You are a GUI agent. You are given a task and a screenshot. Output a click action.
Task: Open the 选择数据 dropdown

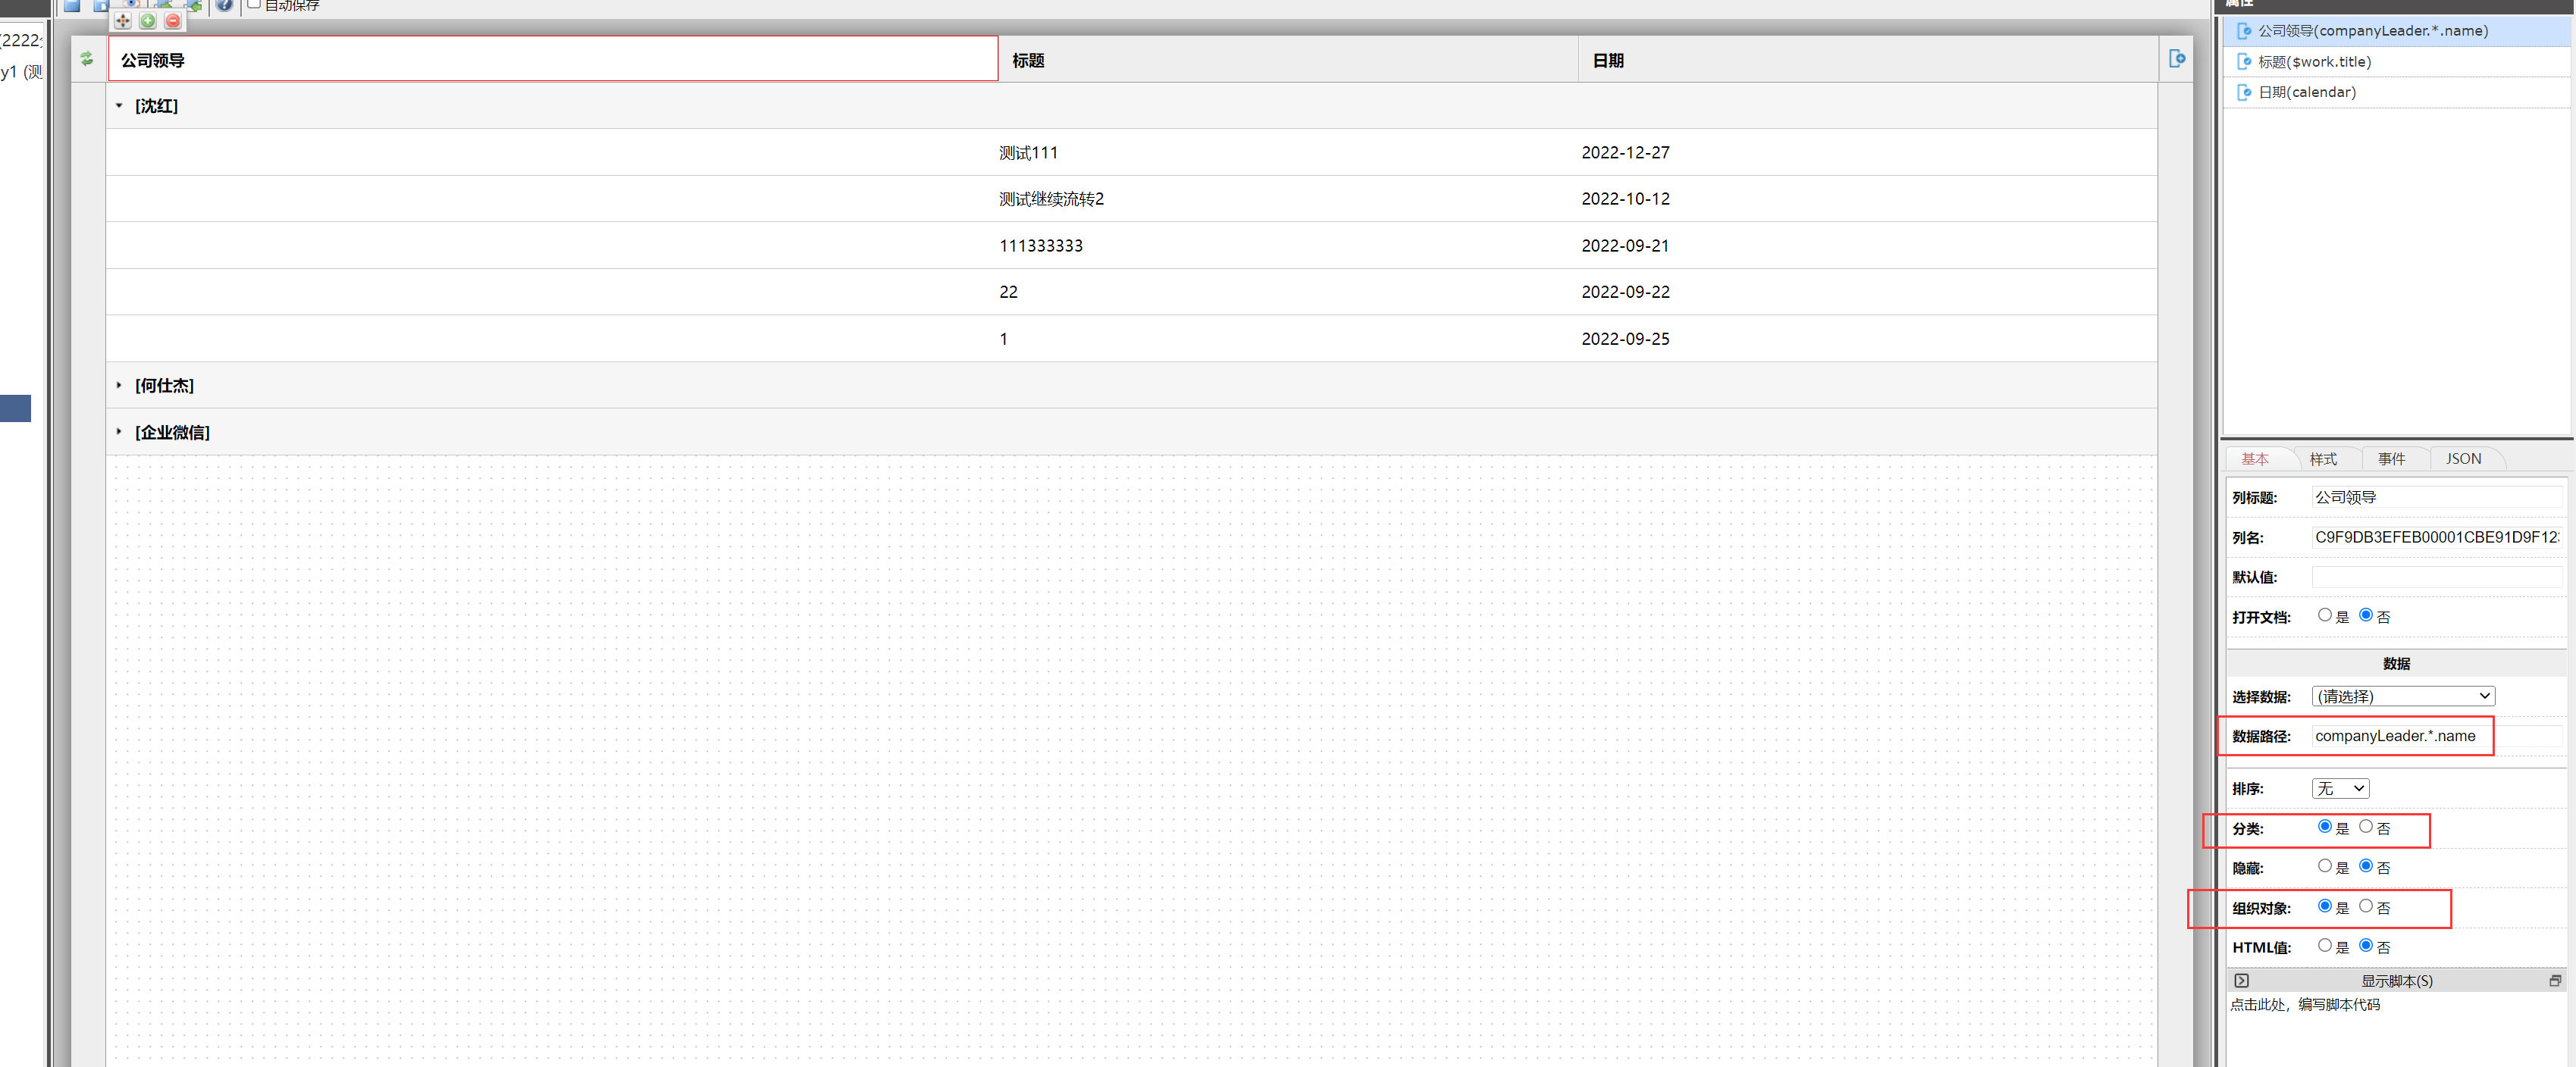click(x=2403, y=696)
